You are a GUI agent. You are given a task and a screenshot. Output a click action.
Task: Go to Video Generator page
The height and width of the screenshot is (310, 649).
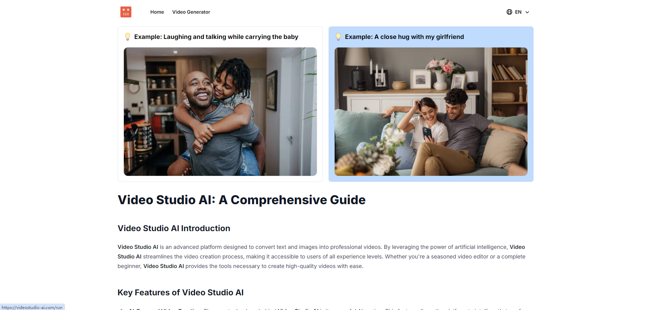pyautogui.click(x=191, y=12)
